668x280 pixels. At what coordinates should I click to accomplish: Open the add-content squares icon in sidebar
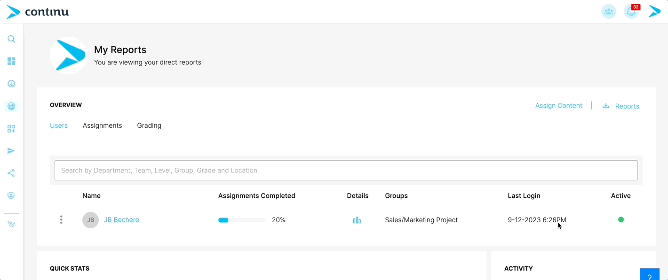11,129
